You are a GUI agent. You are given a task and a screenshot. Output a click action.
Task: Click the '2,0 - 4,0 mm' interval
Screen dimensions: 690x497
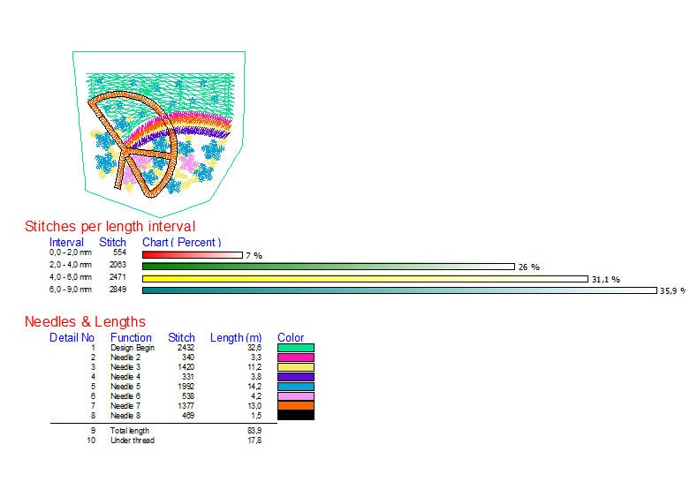[71, 265]
